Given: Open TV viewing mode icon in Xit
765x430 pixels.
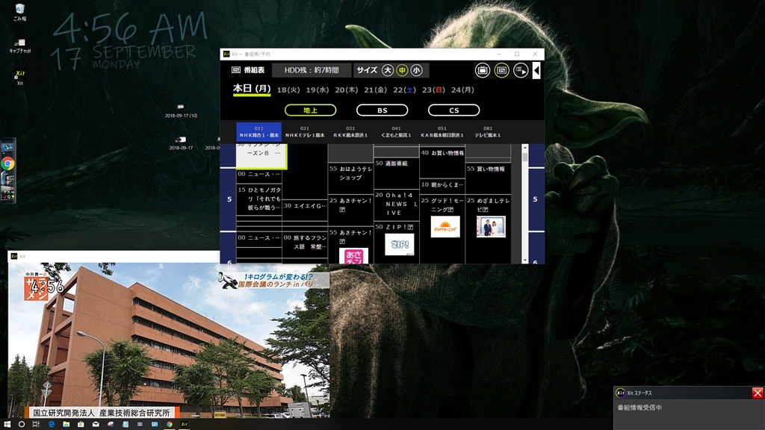Looking at the screenshot, I should click(x=483, y=70).
